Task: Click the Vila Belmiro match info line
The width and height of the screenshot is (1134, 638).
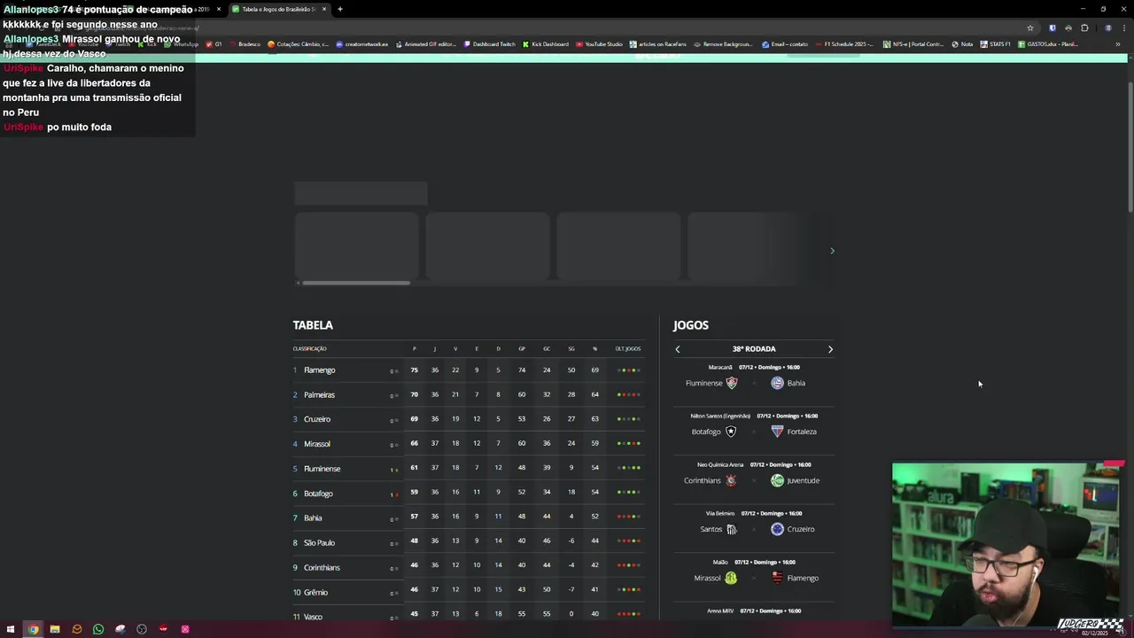Action: [x=754, y=513]
